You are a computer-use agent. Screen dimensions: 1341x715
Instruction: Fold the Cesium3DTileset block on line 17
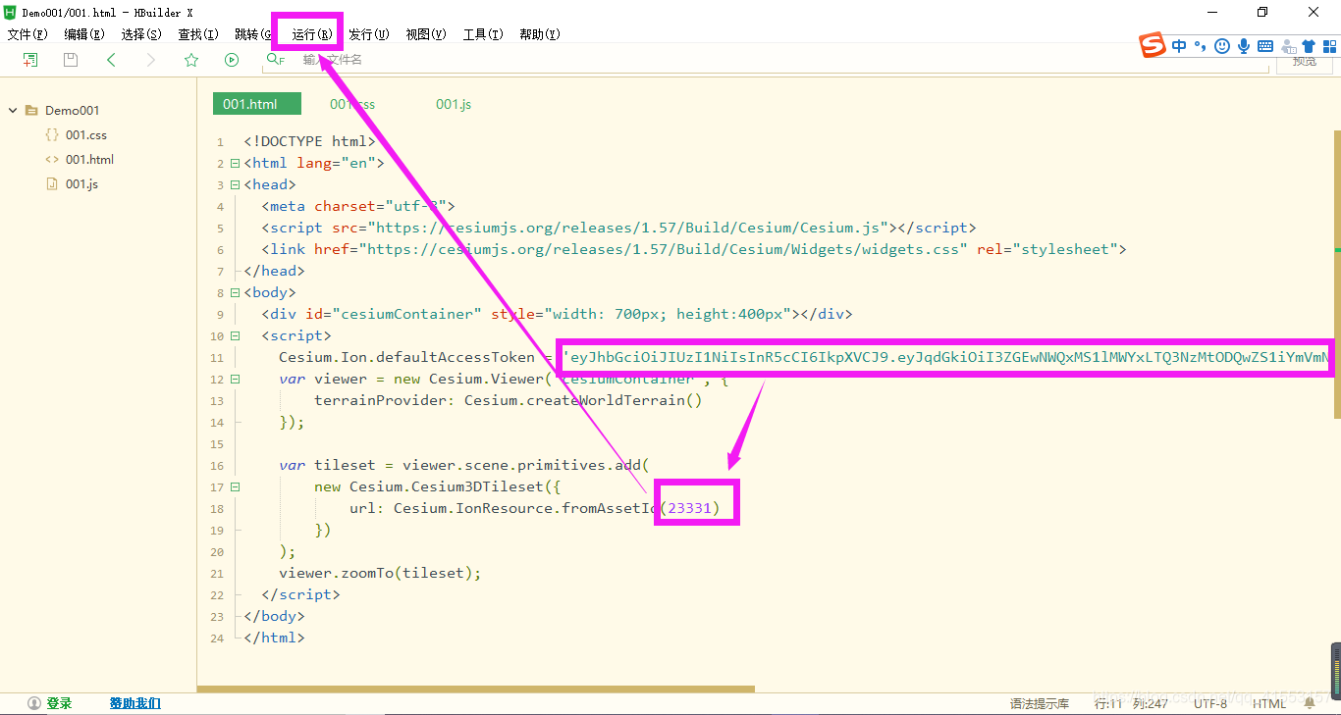tap(235, 487)
